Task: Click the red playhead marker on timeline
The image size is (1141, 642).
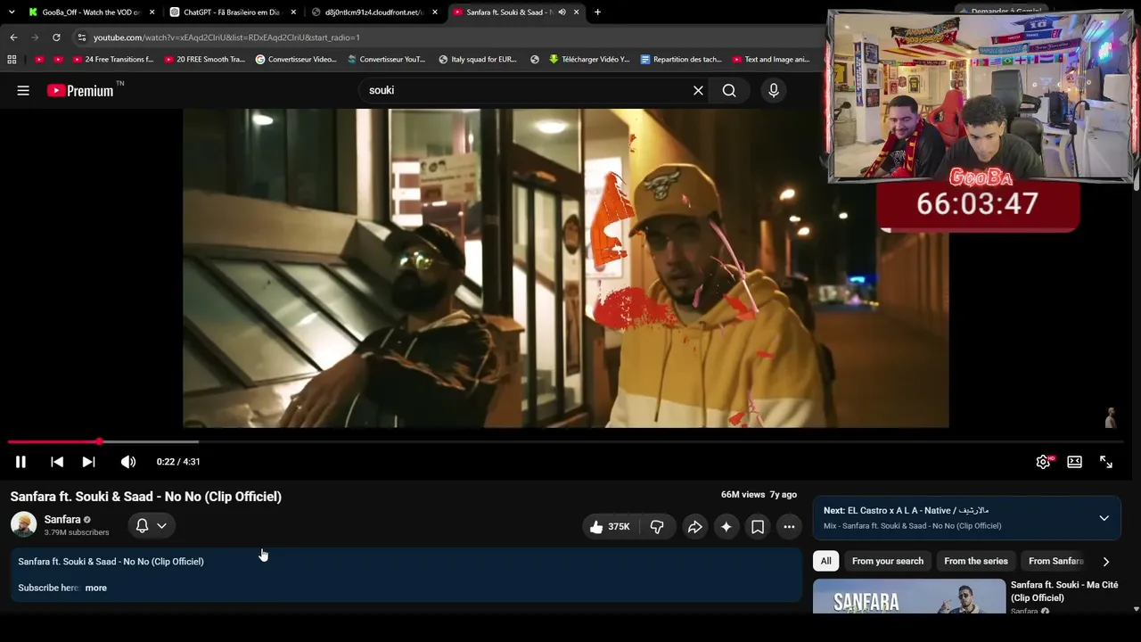Action: [x=100, y=441]
